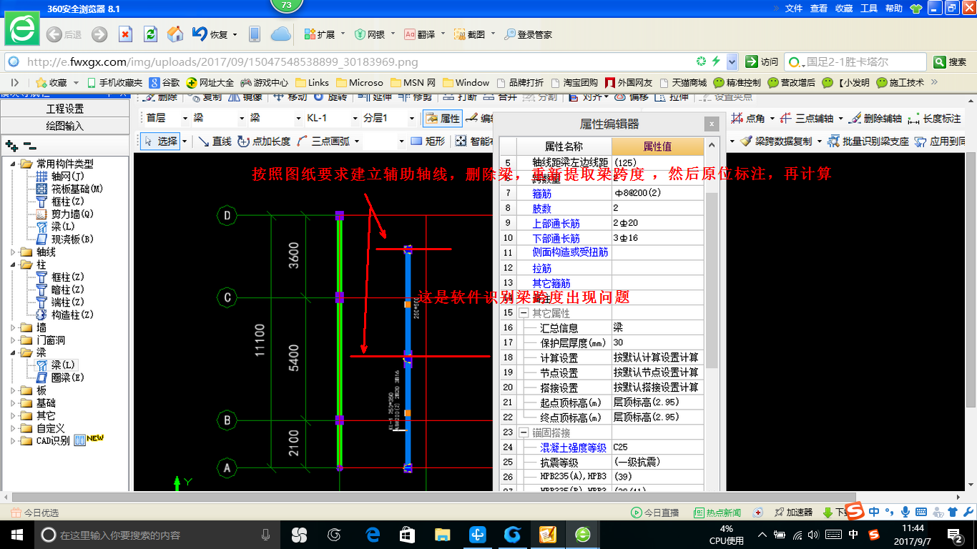This screenshot has height=549, width=977.
Task: Click the 截图 screenshot tool
Action: click(470, 34)
